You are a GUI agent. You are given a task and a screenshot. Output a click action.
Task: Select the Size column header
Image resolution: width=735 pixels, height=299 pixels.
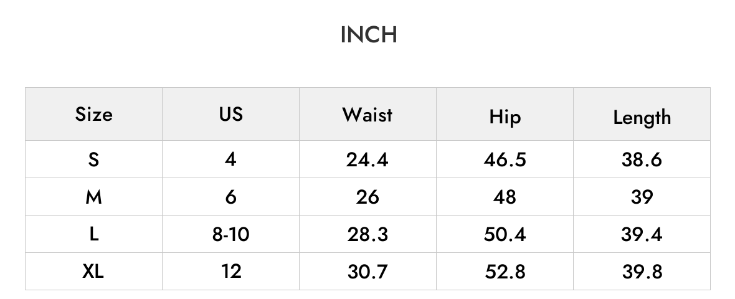click(x=94, y=114)
